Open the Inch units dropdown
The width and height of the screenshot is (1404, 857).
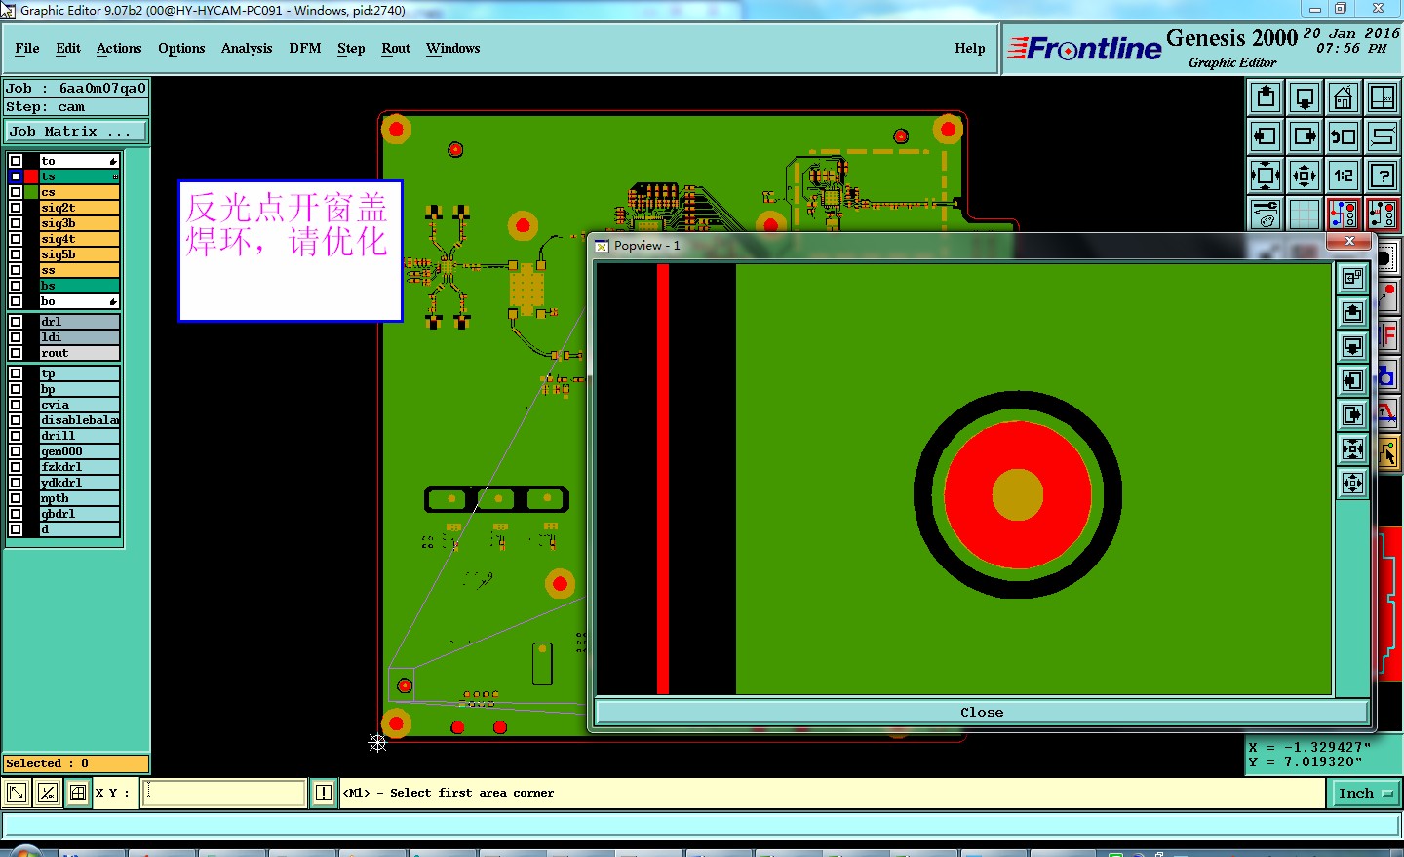[x=1364, y=794]
